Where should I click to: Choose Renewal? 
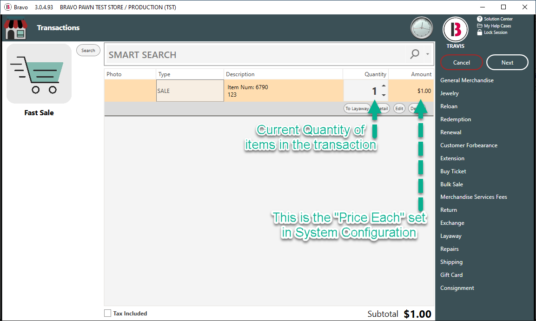pyautogui.click(x=450, y=132)
